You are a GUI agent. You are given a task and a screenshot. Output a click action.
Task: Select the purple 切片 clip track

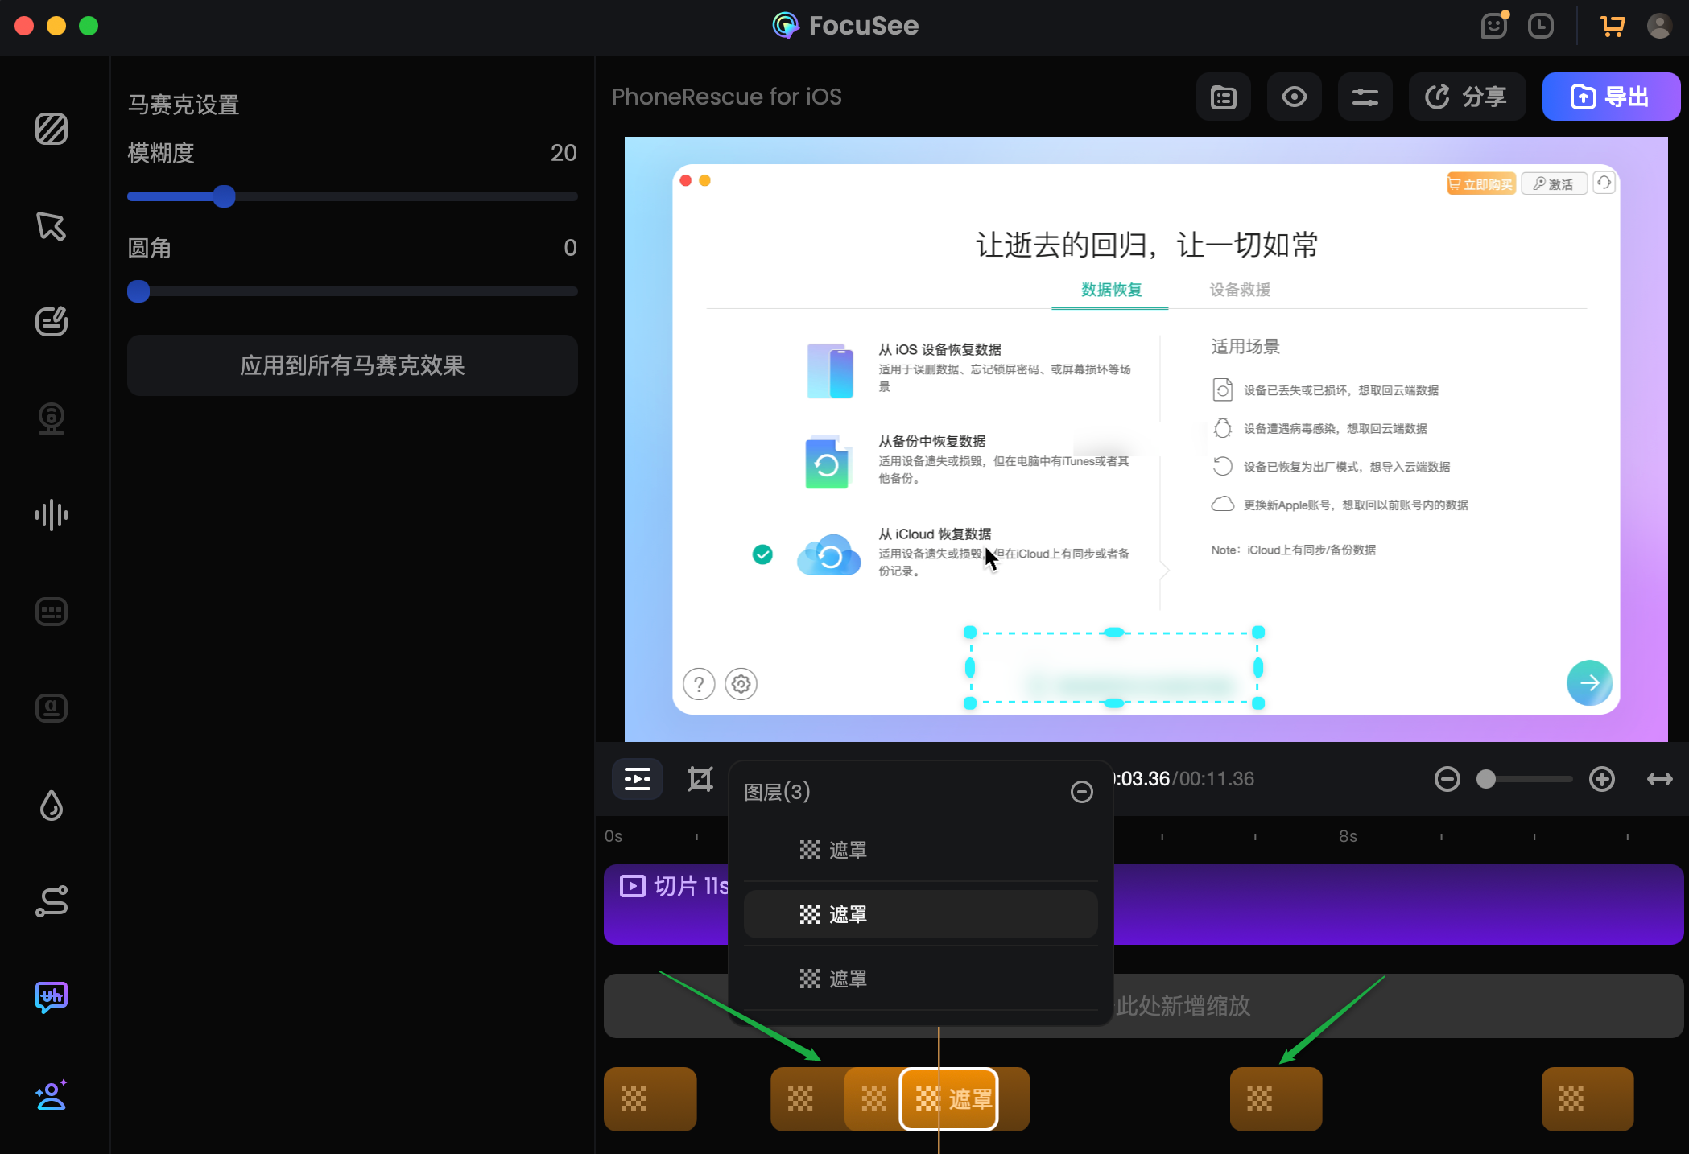coord(1143,905)
